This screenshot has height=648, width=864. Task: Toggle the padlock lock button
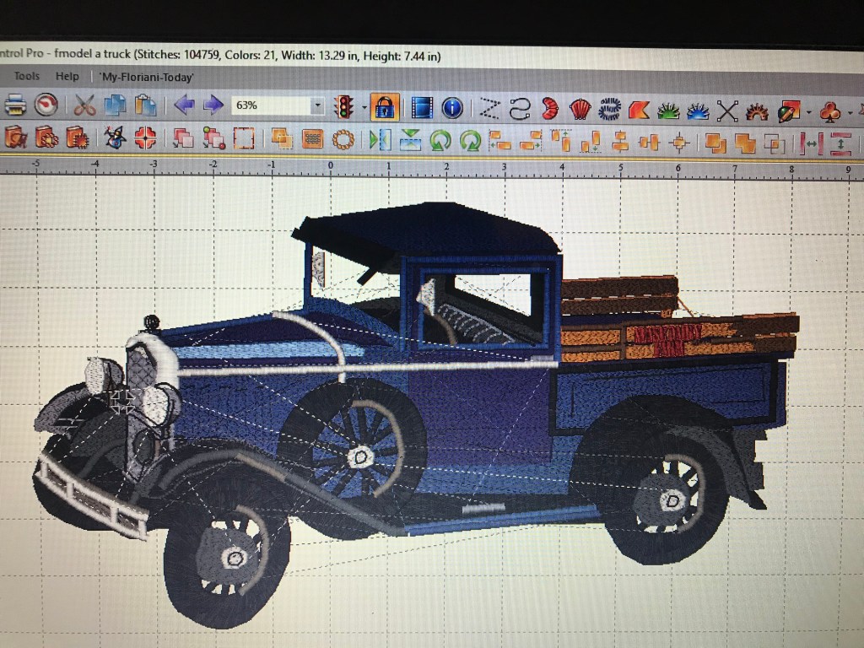click(385, 107)
